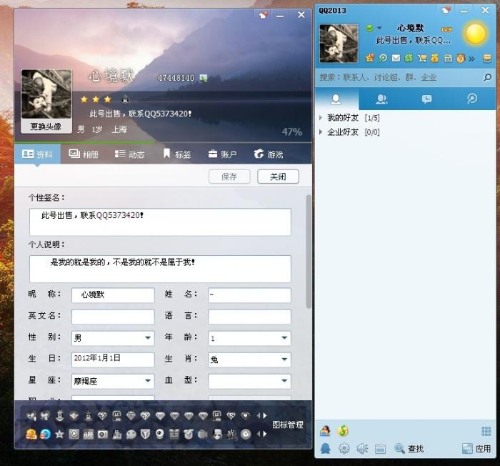This screenshot has height=466, width=500.
Task: Open the groups tab in QQ2013
Action: tap(381, 99)
